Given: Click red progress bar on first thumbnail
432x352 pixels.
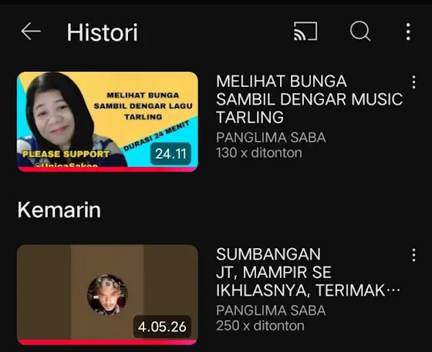Looking at the screenshot, I should pos(107,169).
